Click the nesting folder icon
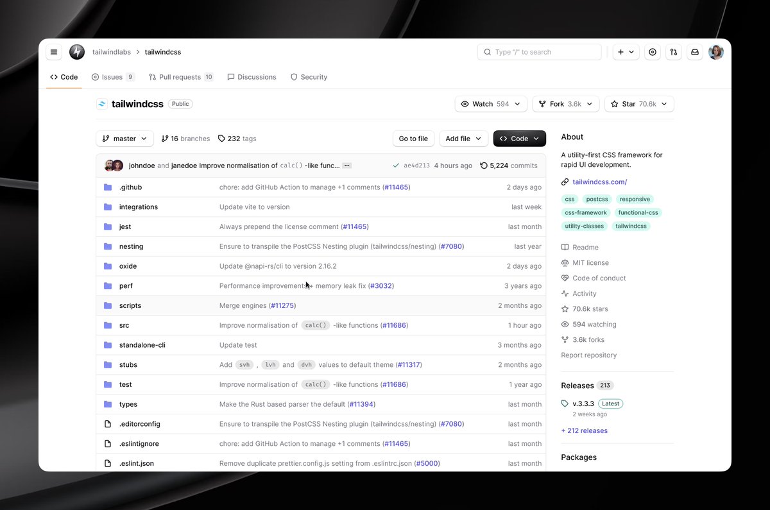 pos(108,246)
